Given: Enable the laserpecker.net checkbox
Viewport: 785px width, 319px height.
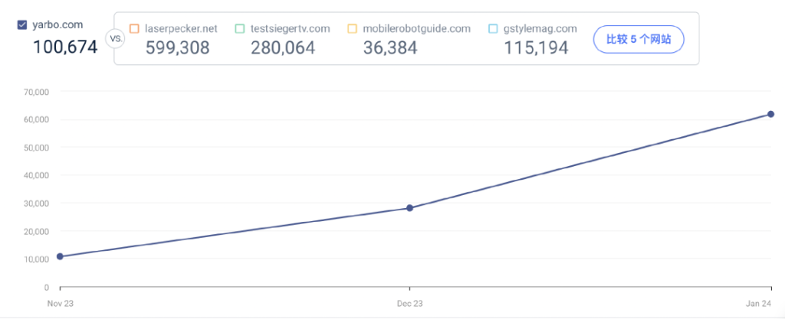Looking at the screenshot, I should pos(134,29).
